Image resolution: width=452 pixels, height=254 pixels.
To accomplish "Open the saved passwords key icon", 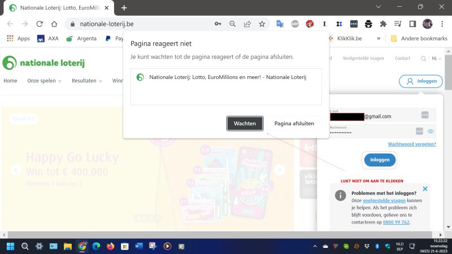I will point(218,24).
